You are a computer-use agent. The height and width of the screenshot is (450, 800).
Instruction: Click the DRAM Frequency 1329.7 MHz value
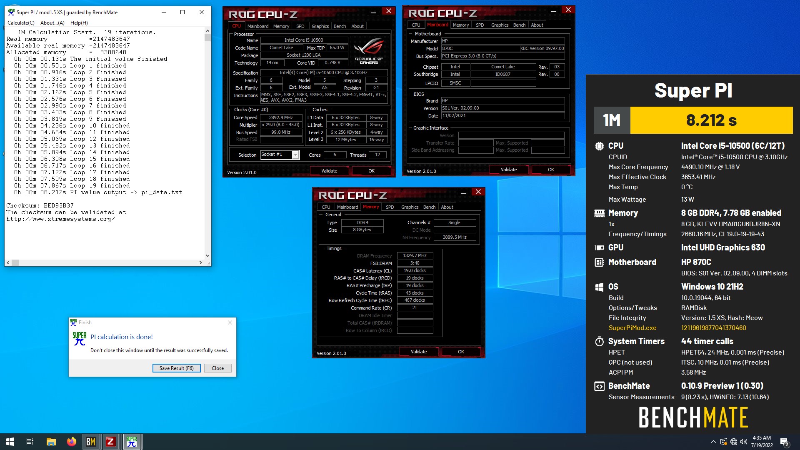tap(415, 255)
